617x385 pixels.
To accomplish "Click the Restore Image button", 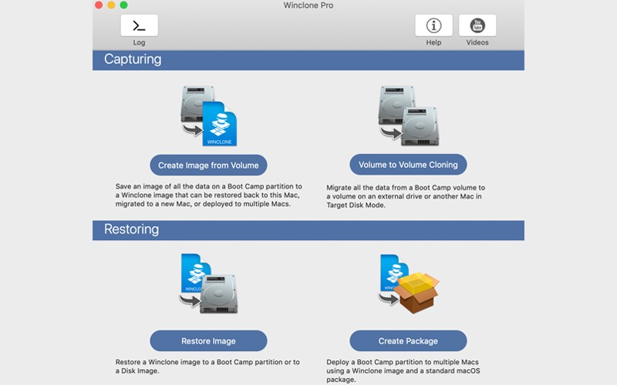I will click(x=208, y=341).
